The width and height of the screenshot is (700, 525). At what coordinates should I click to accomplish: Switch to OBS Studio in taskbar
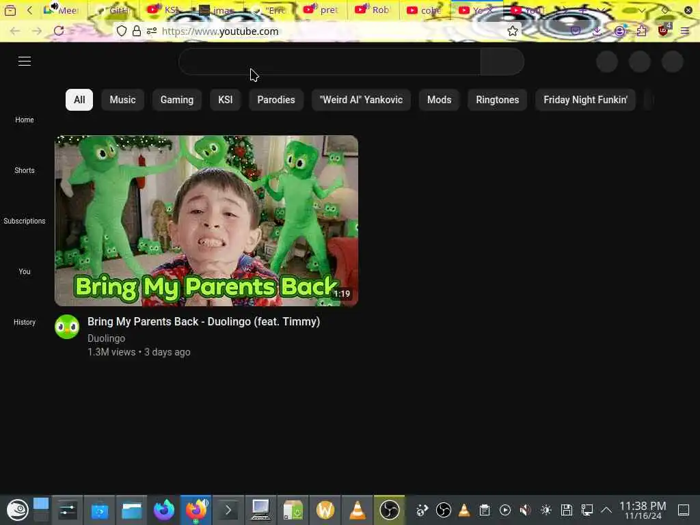[389, 510]
